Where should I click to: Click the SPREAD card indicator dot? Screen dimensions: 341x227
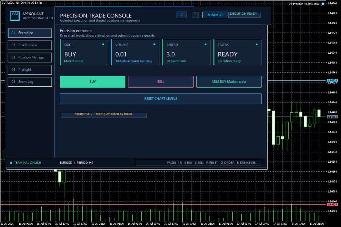pyautogui.click(x=205, y=44)
